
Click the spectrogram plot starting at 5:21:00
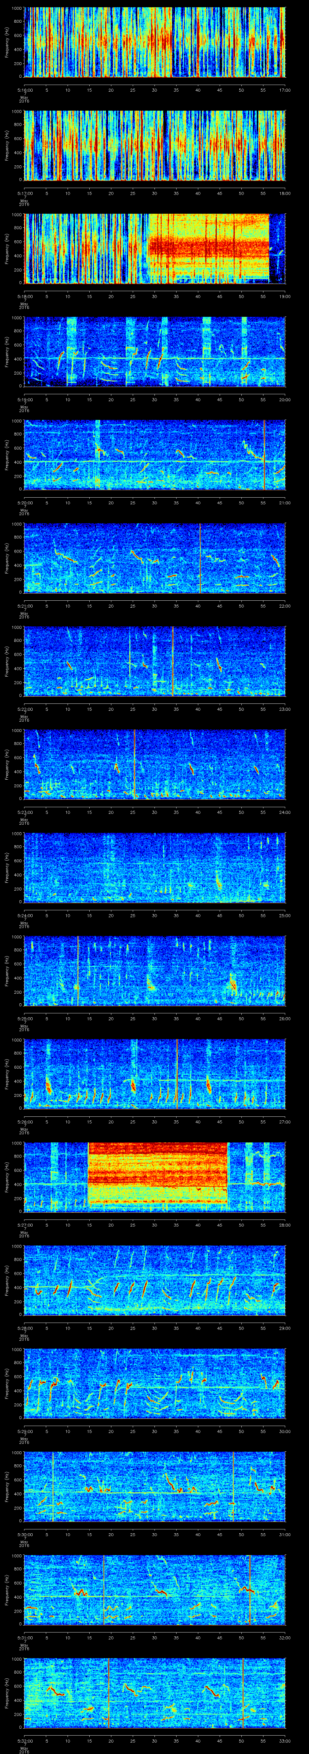tap(155, 558)
